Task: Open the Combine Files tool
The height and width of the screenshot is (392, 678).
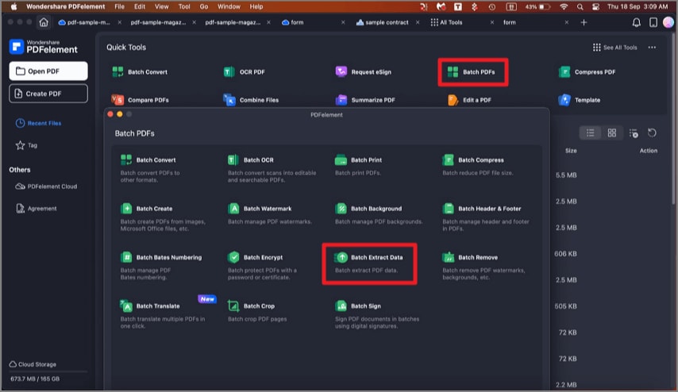Action: (251, 100)
